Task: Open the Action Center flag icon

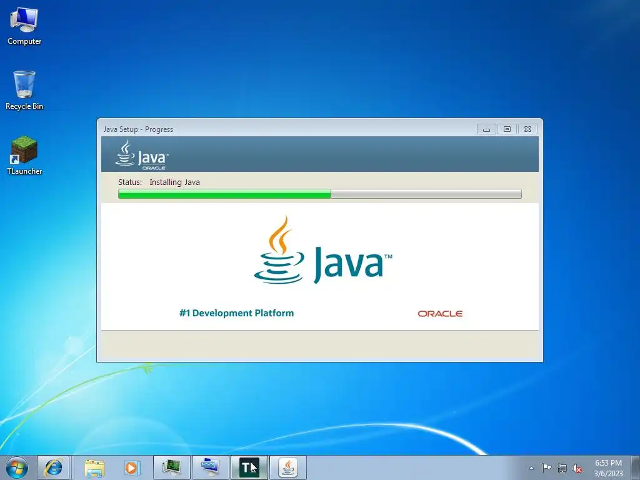Action: [546, 468]
